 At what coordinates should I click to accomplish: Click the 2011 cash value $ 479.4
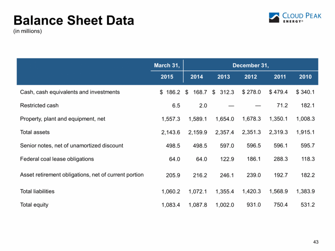[278, 92]
